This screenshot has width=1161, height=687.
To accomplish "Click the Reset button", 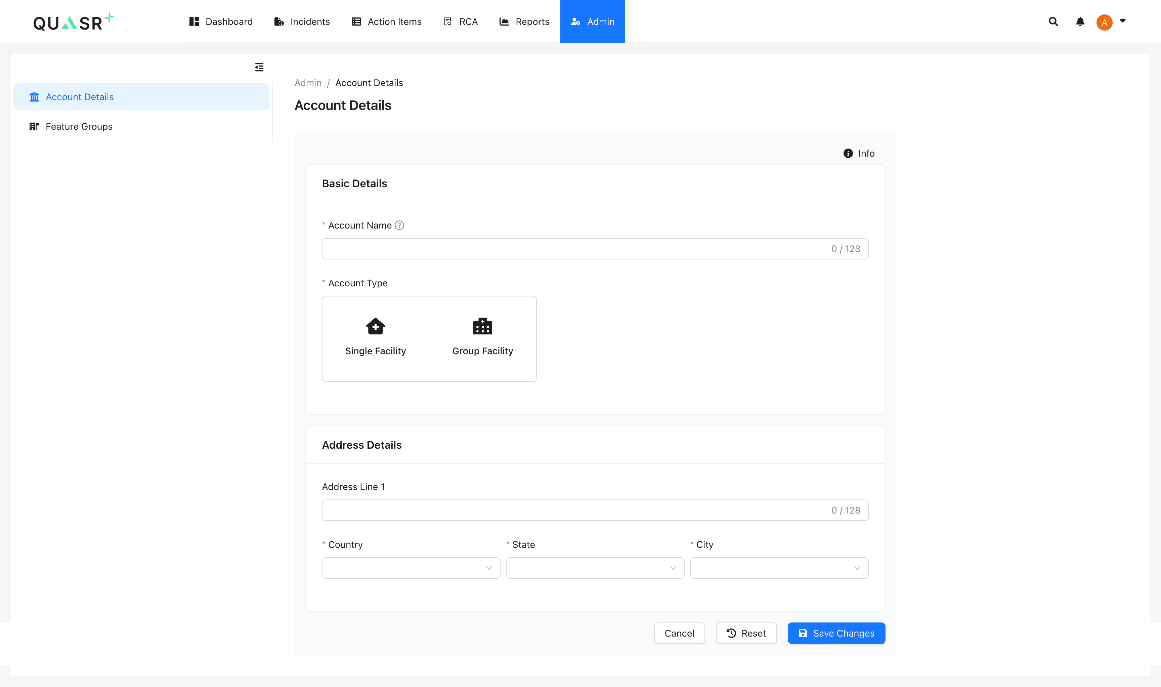I will tap(746, 633).
